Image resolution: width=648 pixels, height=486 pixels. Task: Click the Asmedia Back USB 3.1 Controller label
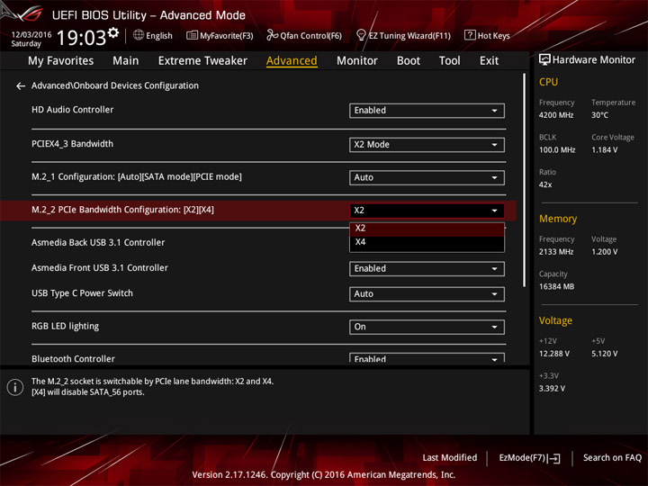pos(98,243)
